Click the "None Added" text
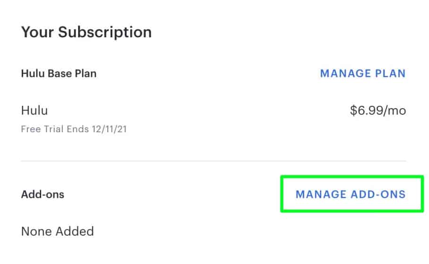This screenshot has height=264, width=429. tap(57, 231)
